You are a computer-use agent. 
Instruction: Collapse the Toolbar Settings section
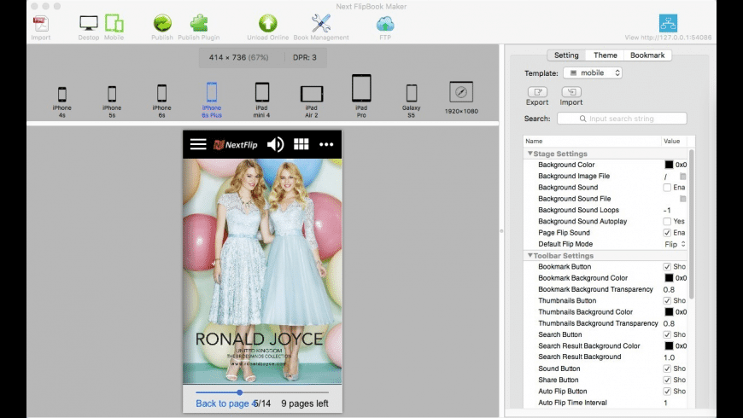(529, 255)
